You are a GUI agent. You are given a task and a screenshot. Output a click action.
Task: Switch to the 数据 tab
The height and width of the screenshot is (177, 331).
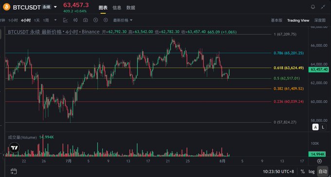[x=130, y=8]
